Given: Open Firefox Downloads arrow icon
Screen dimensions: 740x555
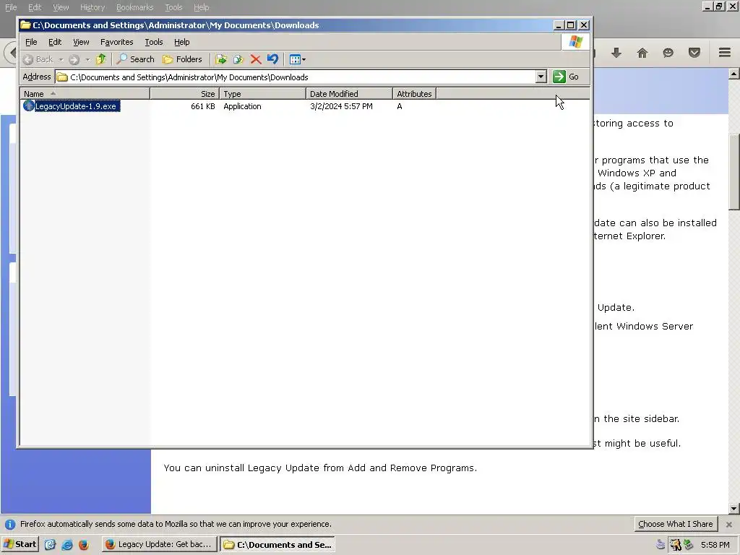Looking at the screenshot, I should pos(616,52).
